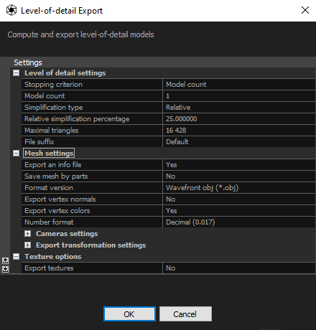This screenshot has width=316, height=330.
Task: Click the Maximal triangles label
Action: click(52, 131)
